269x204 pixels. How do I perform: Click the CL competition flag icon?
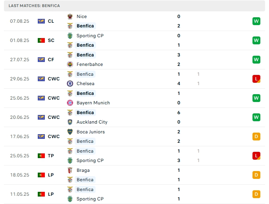[x=41, y=21]
